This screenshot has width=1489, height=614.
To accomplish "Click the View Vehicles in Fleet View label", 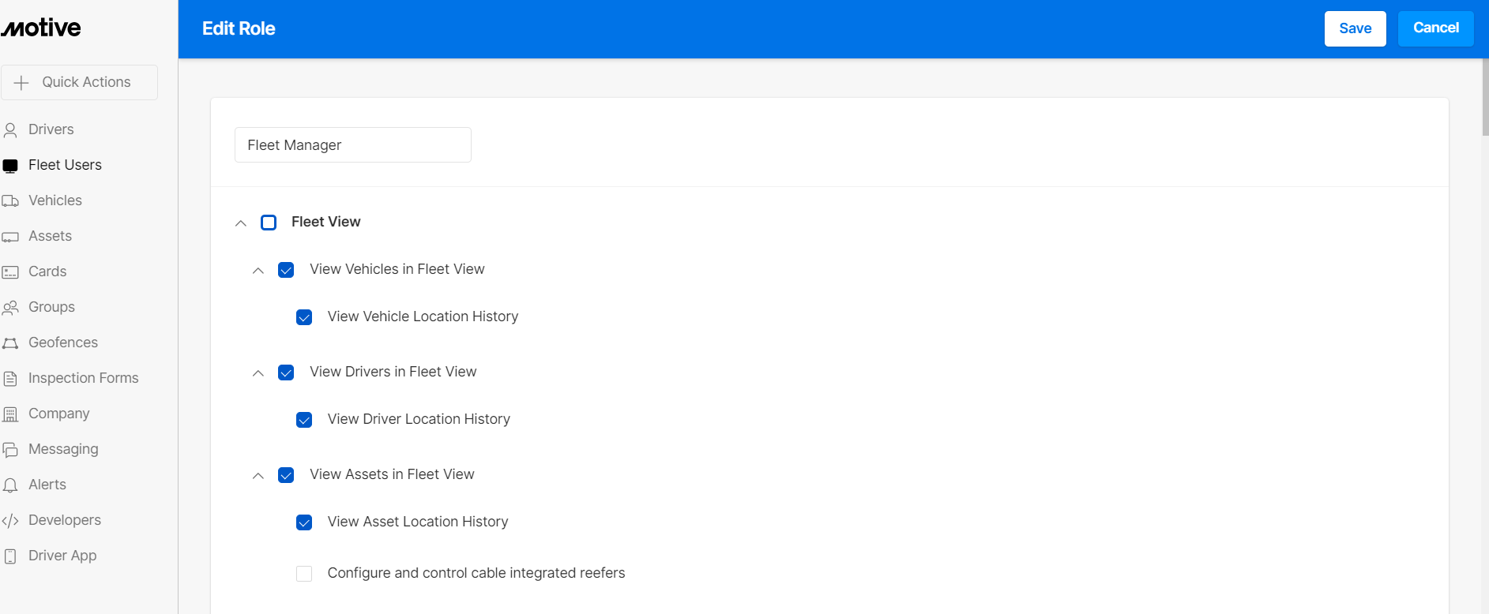I will click(397, 269).
